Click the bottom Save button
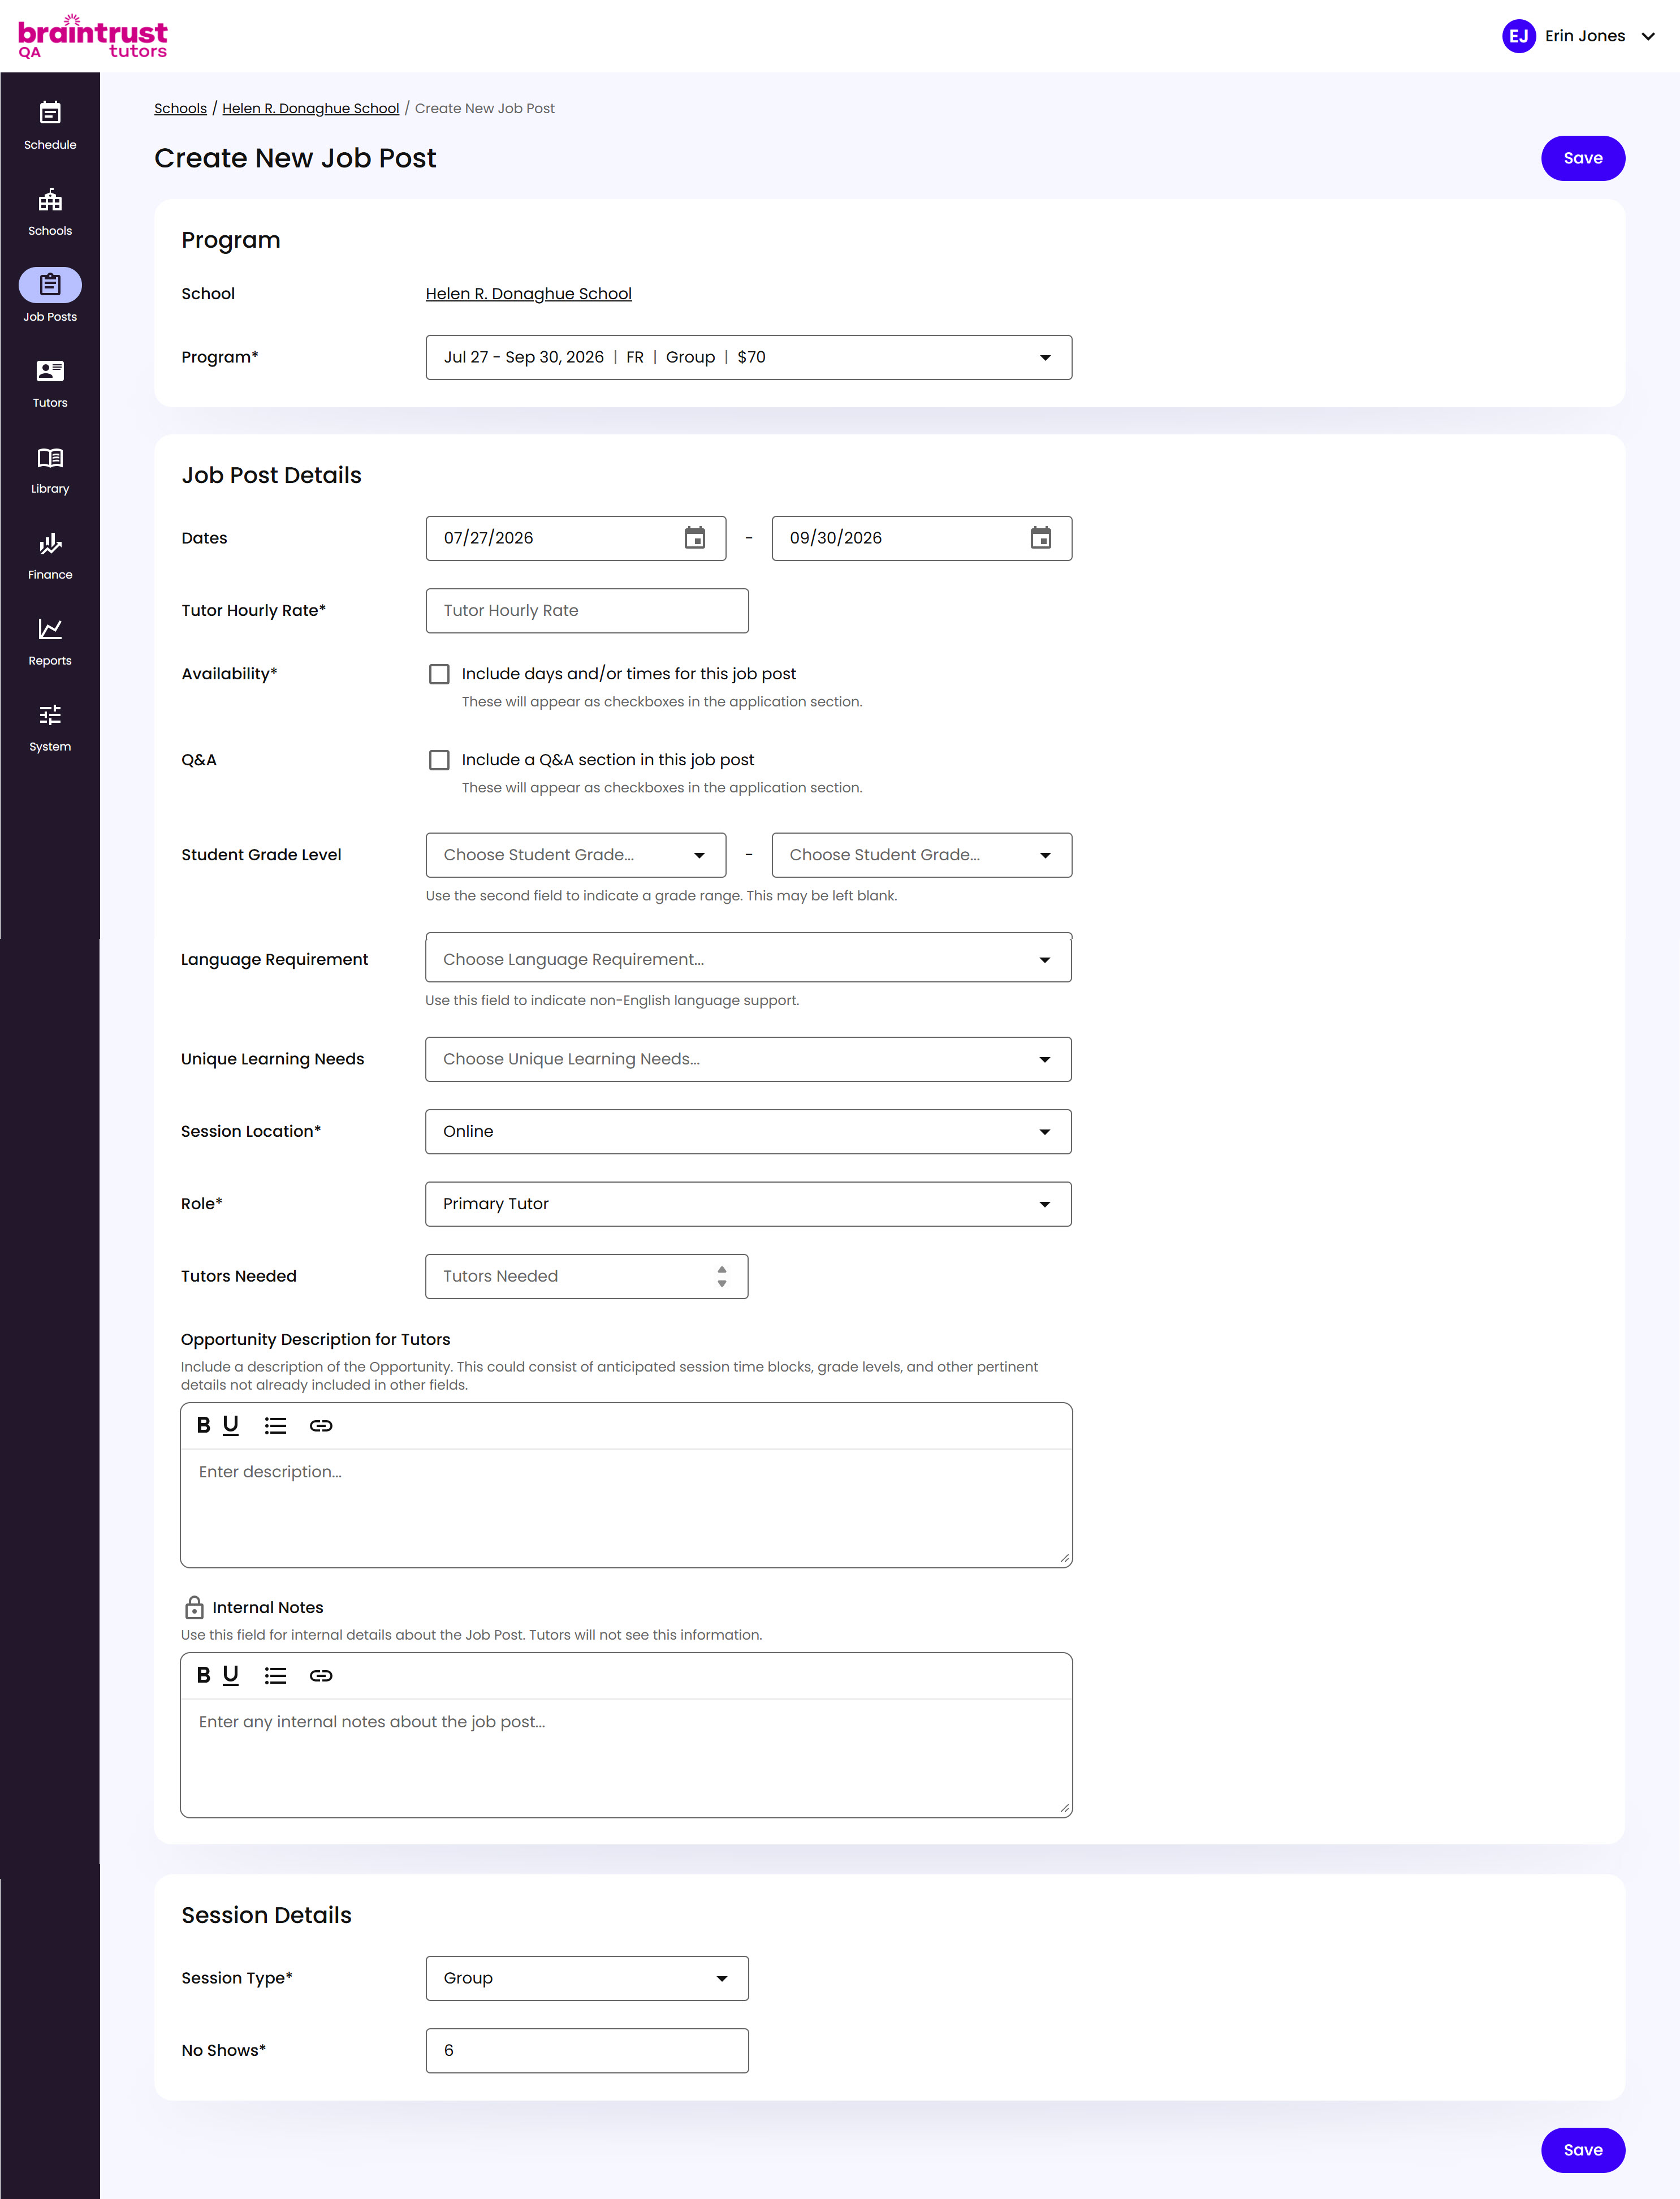 click(x=1582, y=2150)
